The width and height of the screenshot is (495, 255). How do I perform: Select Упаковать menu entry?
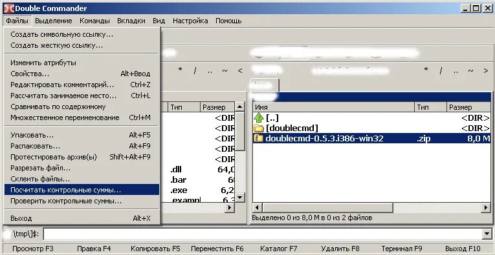pyautogui.click(x=82, y=135)
